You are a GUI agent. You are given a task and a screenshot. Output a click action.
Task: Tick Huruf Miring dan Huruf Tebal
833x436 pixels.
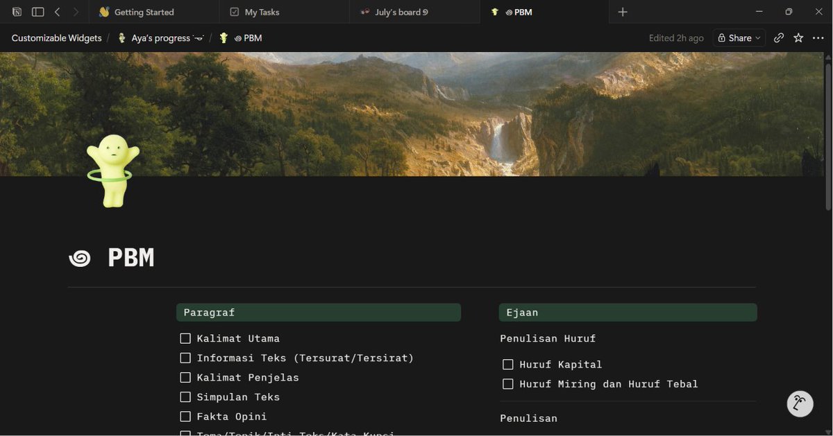click(508, 383)
